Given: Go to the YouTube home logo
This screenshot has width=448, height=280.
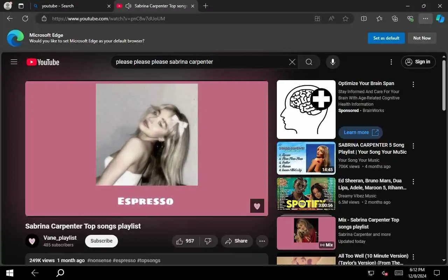Looking at the screenshot, I should [x=43, y=62].
